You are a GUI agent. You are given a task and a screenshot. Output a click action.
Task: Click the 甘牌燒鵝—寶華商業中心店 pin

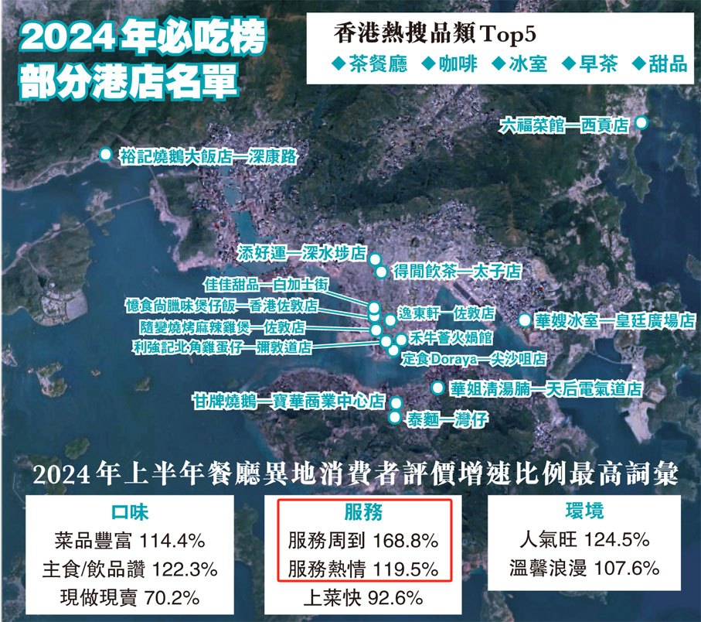395,404
